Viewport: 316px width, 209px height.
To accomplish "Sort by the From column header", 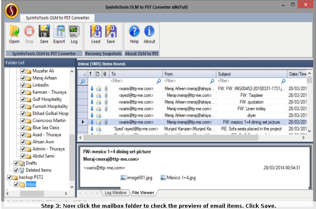I will (189, 74).
